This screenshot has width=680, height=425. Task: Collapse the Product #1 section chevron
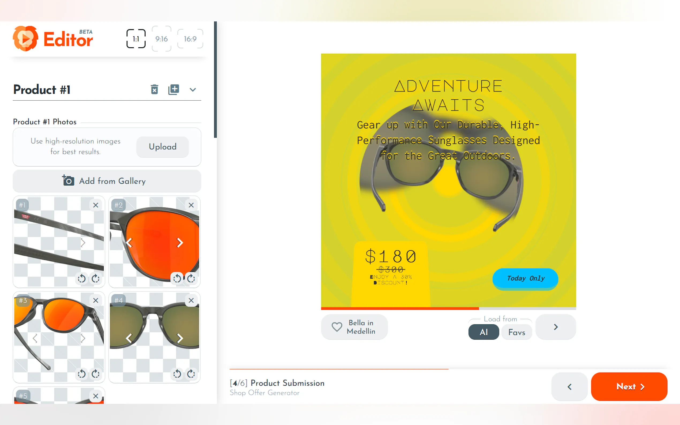[192, 90]
